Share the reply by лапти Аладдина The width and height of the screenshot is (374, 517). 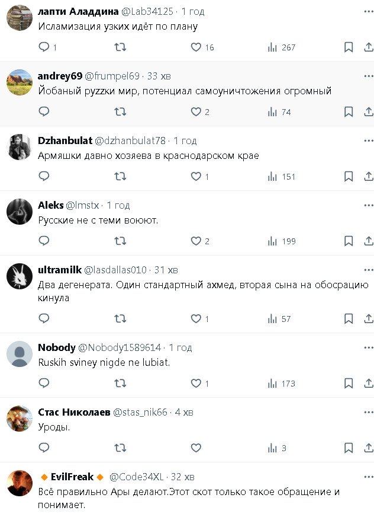tap(368, 47)
